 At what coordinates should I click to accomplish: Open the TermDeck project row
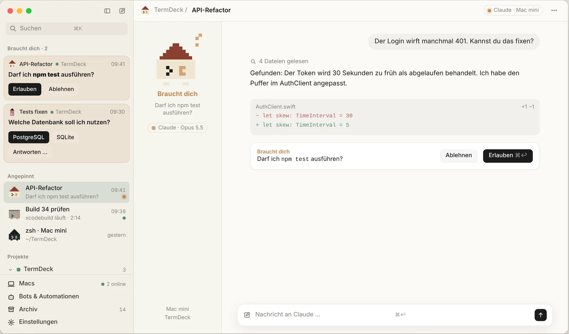coord(67,269)
